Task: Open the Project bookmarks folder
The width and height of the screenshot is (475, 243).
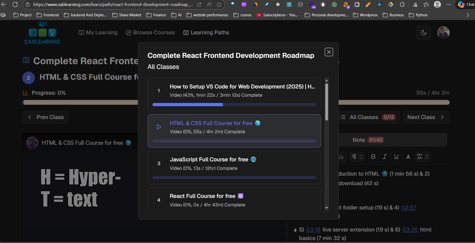Action: click(x=23, y=15)
